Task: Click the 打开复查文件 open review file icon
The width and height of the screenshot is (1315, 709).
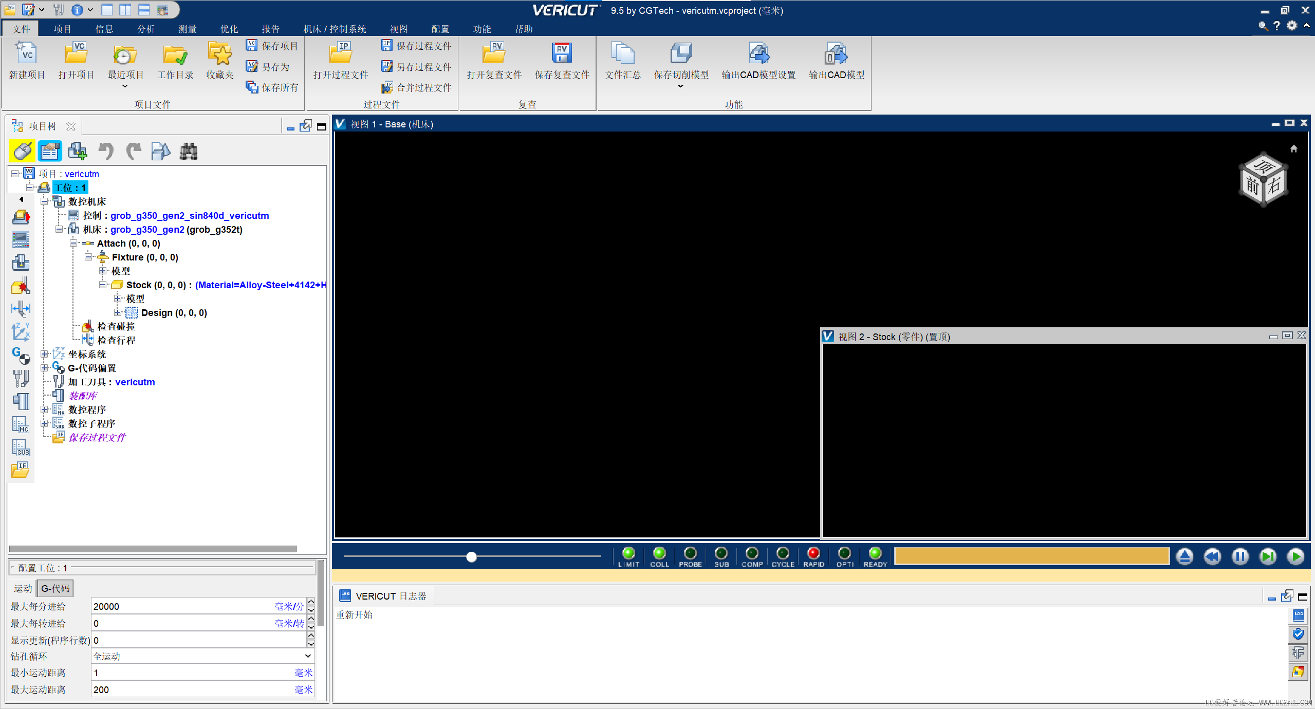Action: (x=494, y=54)
